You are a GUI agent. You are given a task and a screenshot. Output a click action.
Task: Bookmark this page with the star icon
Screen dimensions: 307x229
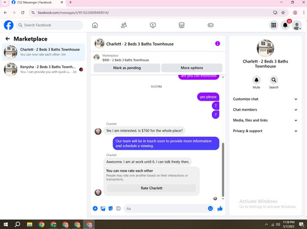pyautogui.click(x=283, y=13)
